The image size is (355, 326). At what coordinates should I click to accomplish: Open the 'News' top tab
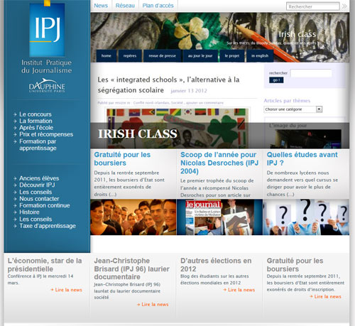[x=101, y=6]
